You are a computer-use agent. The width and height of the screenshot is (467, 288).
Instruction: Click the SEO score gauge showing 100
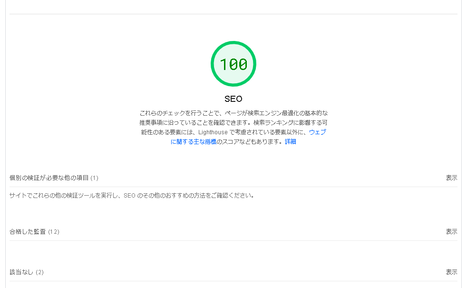click(233, 64)
